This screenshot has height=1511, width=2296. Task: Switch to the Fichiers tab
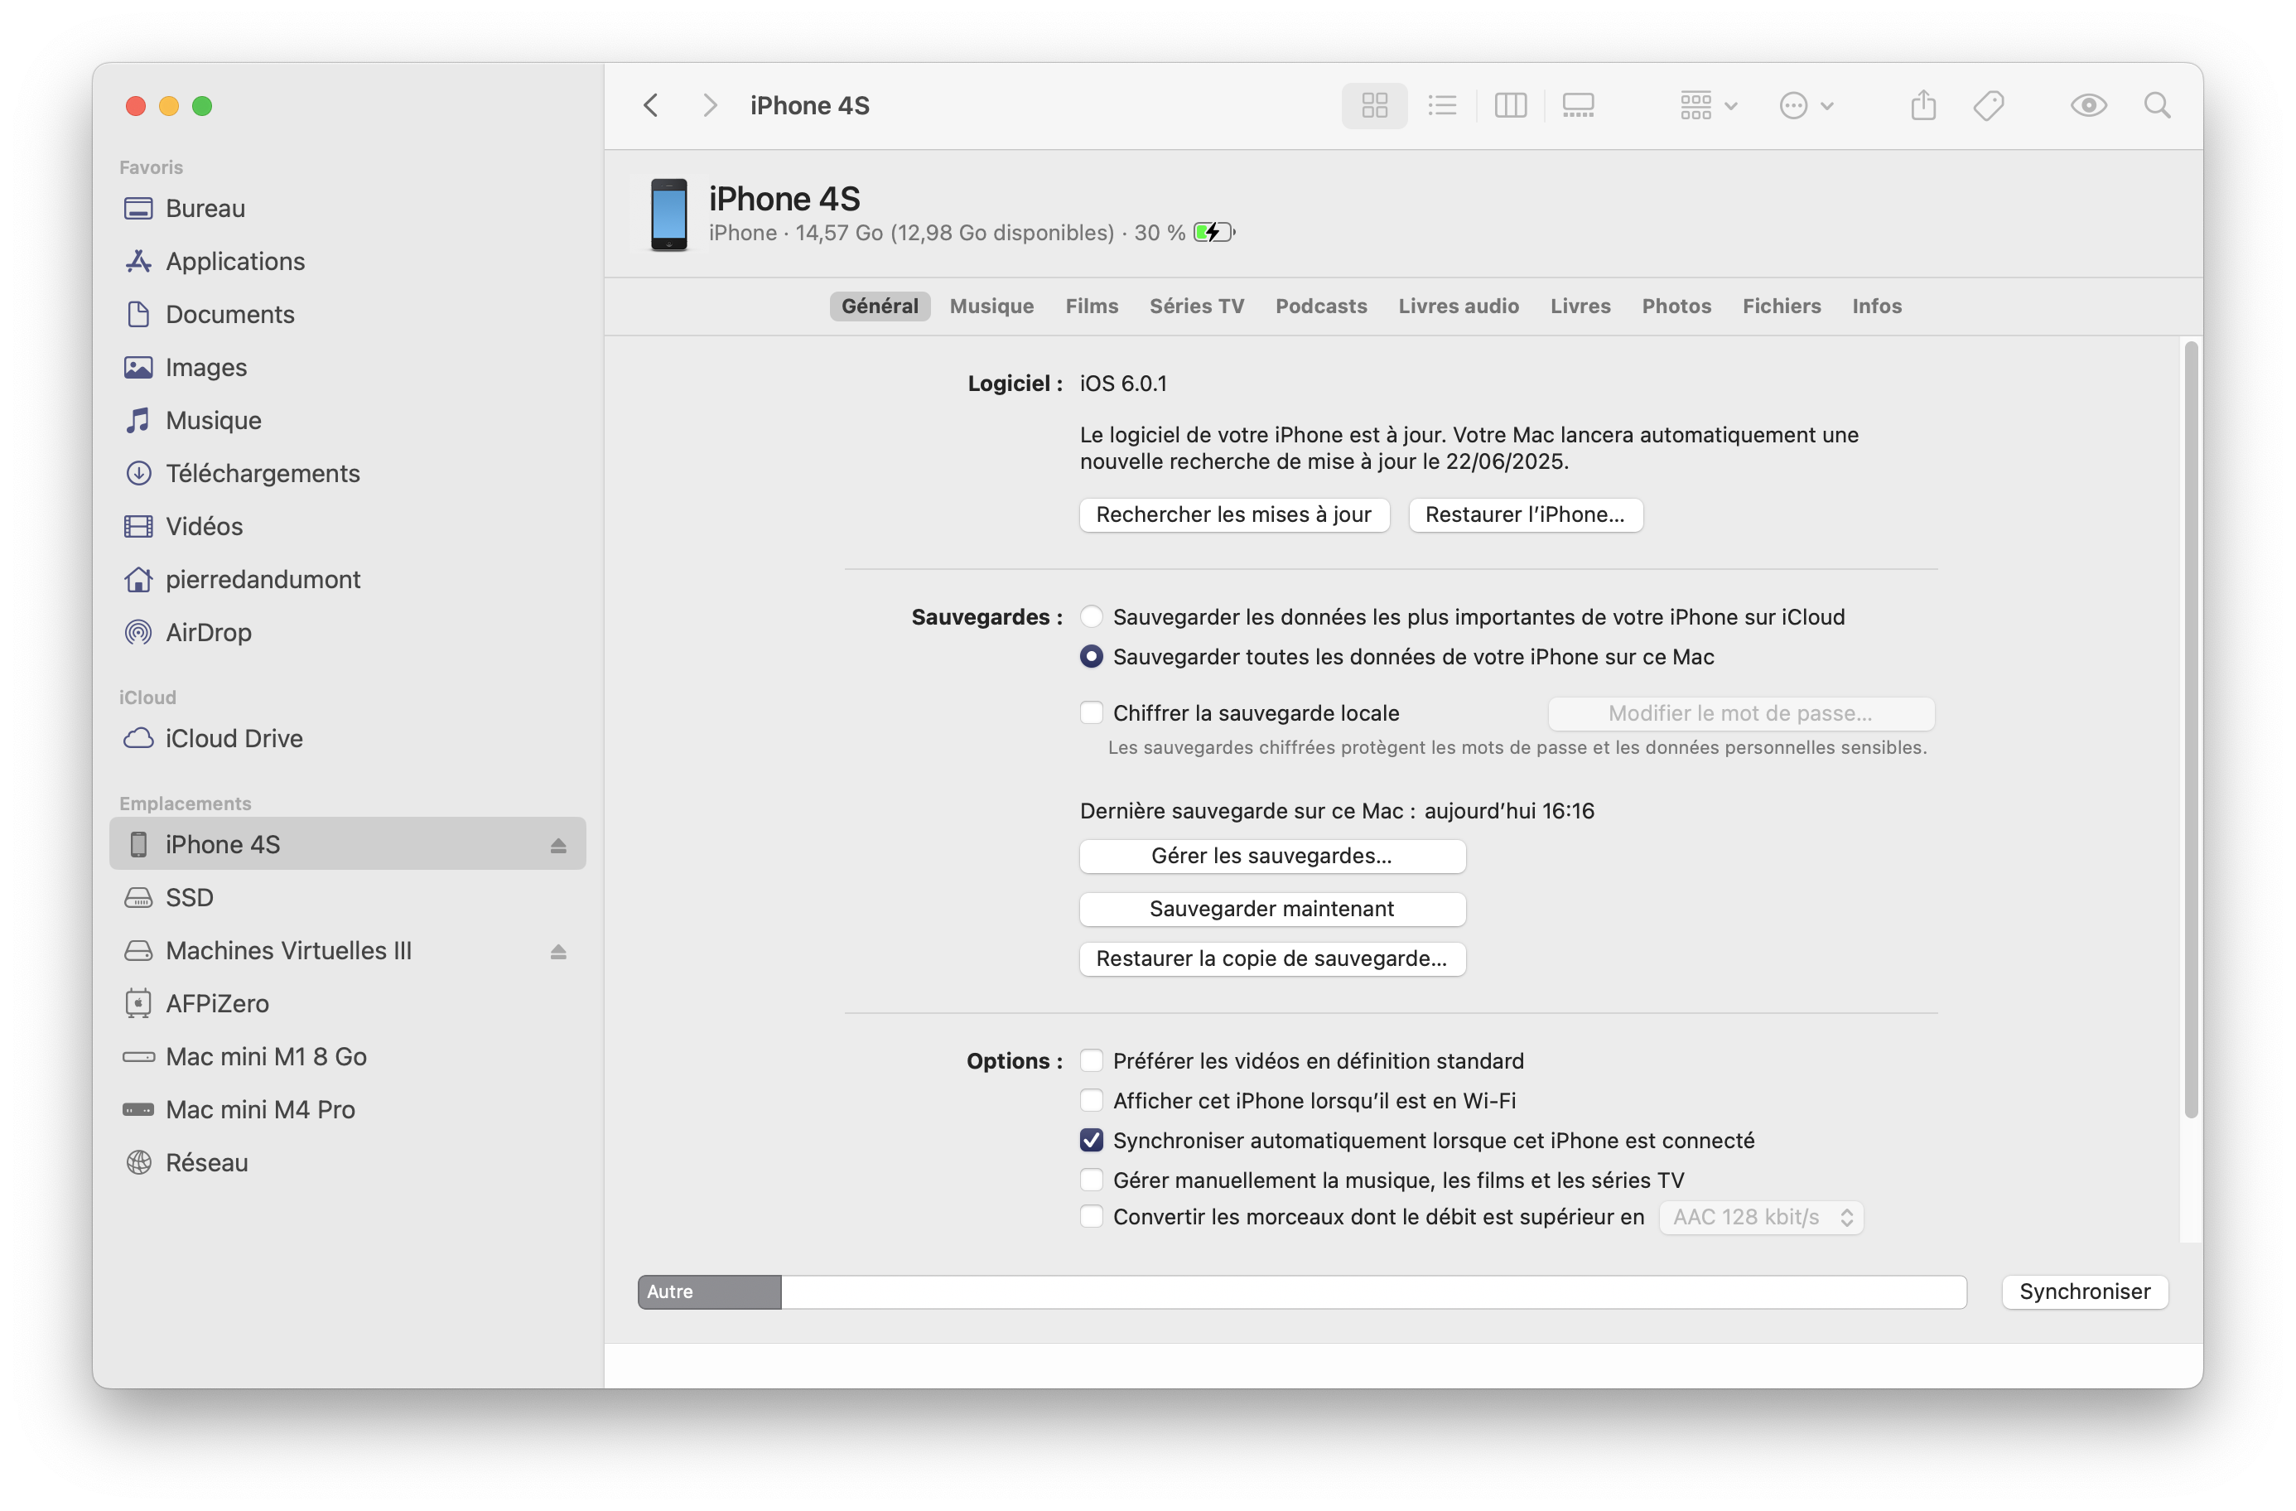pos(1781,306)
